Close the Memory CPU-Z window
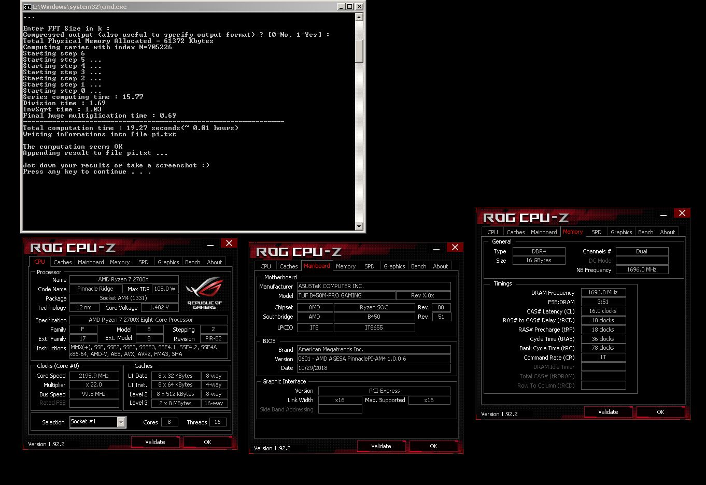This screenshot has height=485, width=706. pos(682,213)
